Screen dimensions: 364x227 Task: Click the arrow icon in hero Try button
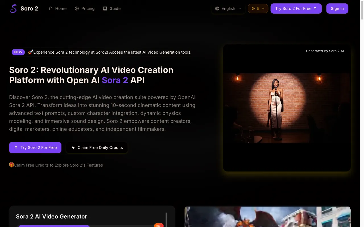coord(16,148)
